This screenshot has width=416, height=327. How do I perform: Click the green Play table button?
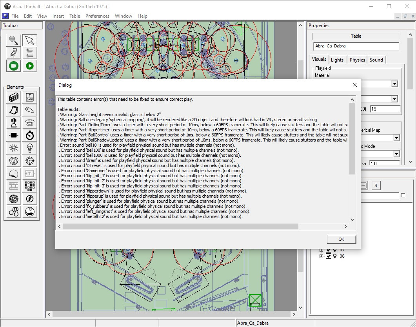point(29,66)
